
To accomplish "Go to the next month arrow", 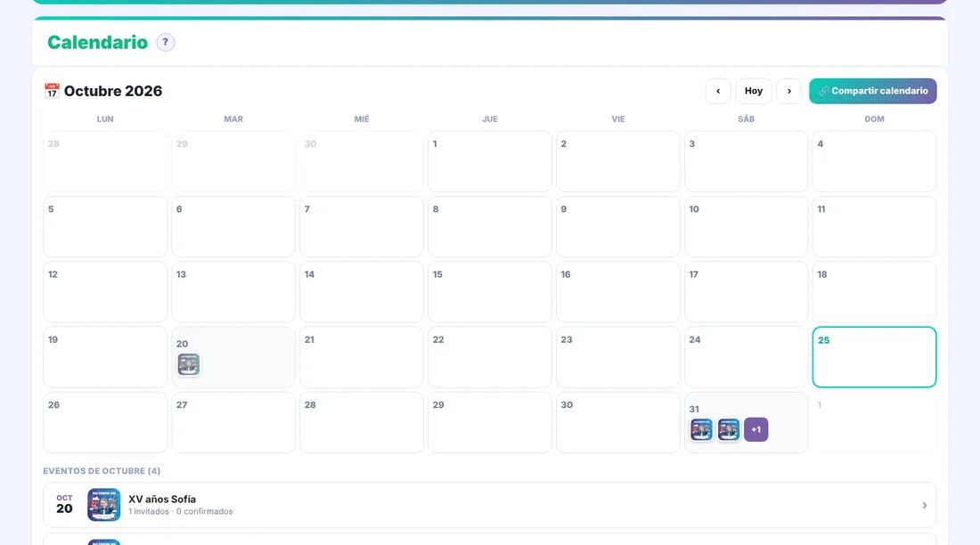I will (x=788, y=91).
